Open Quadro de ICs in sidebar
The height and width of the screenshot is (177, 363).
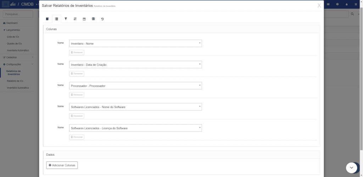pos(14,44)
